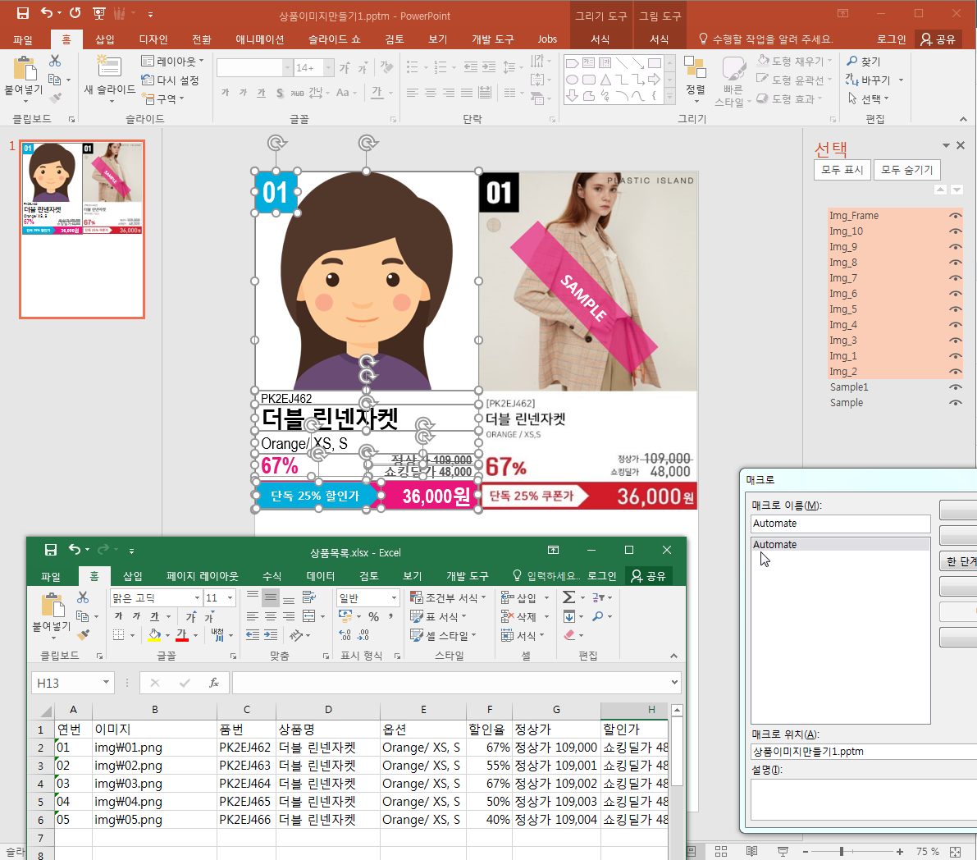Open the PowerPoint Animations (애니메이션) tab
The height and width of the screenshot is (860, 977).
point(260,39)
